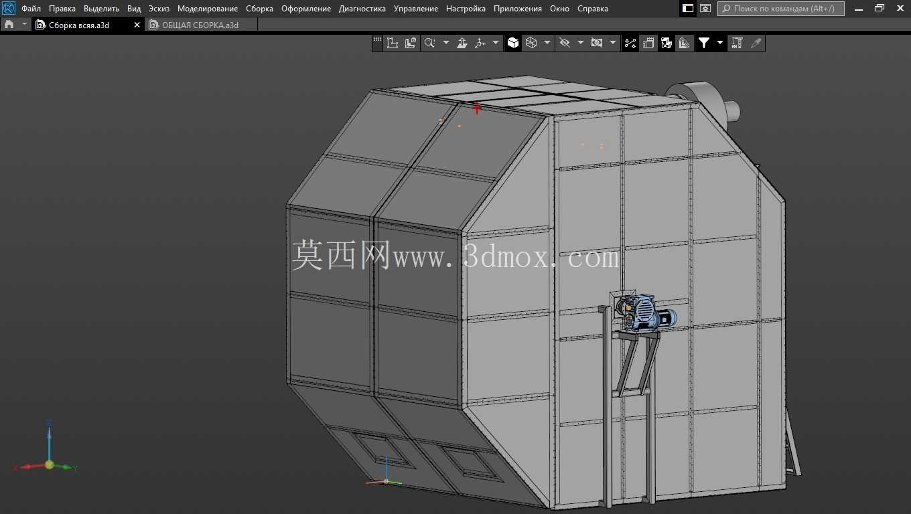Image resolution: width=911 pixels, height=514 pixels.
Task: Expand the hide objects dropdown arrow
Action: (580, 43)
